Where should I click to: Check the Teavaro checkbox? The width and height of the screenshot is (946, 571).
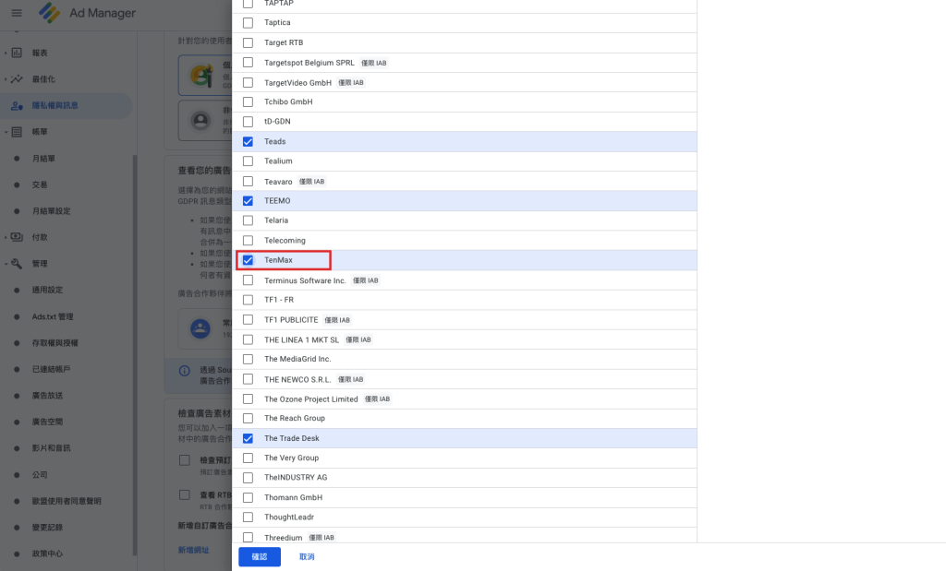coord(248,182)
